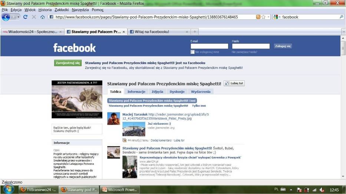The width and height of the screenshot is (346, 194).
Task: Close the Stawiamy pod Pałacem tab
Action: (123, 32)
